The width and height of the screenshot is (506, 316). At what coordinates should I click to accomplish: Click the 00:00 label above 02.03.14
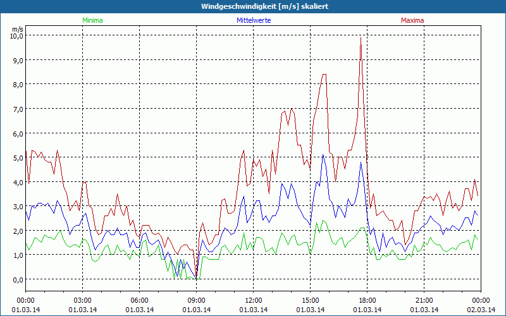481,300
